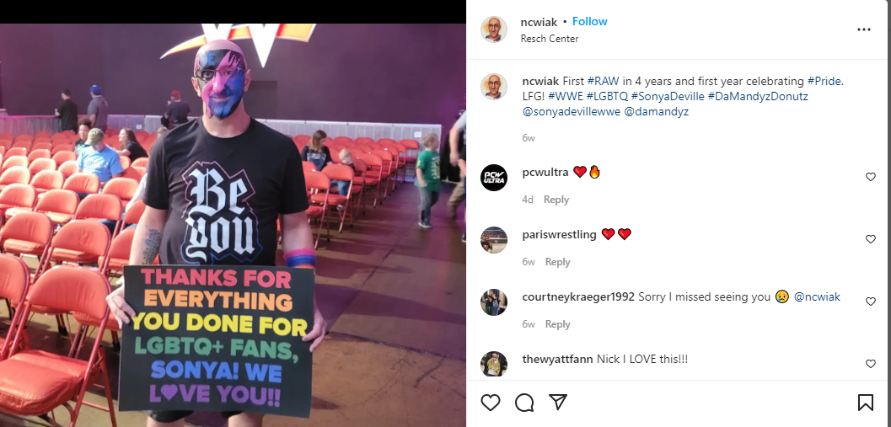Share post via paper plane icon
Viewport: 891px width, 427px height.
(558, 403)
